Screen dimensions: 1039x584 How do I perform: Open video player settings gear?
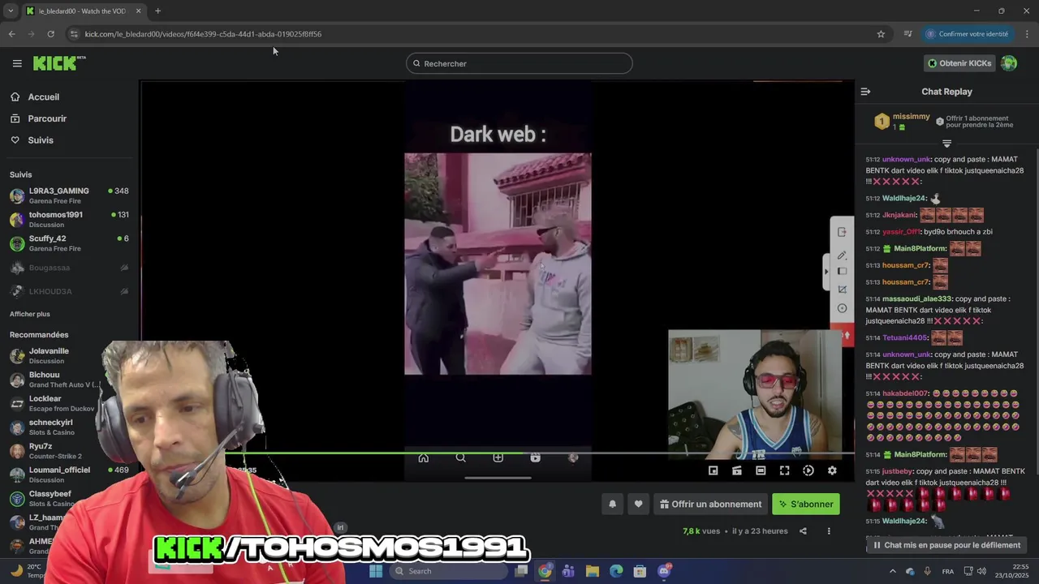point(832,470)
